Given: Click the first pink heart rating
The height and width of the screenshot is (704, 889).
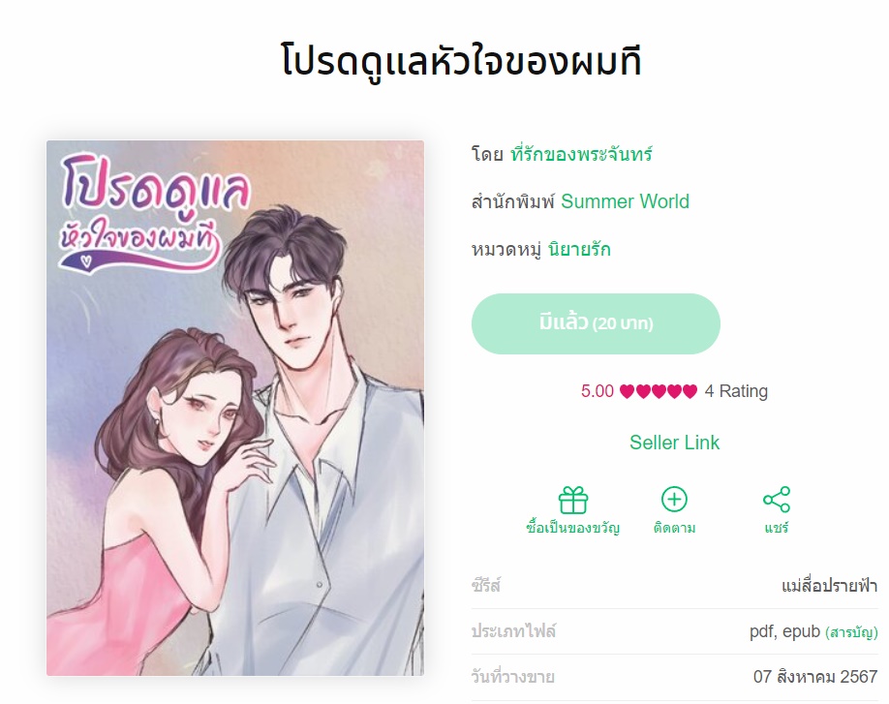Looking at the screenshot, I should pos(628,391).
